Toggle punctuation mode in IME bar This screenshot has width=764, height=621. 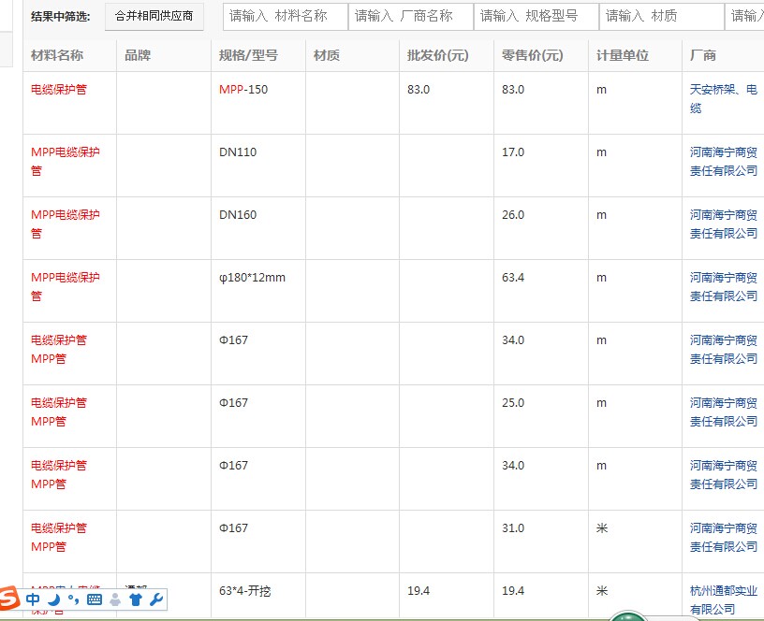point(74,599)
